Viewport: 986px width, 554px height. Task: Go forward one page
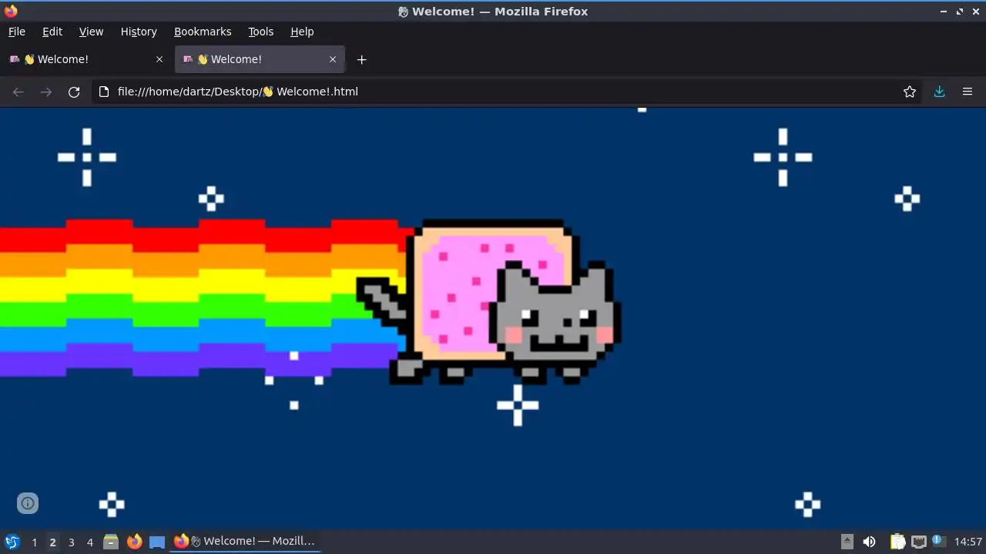tap(46, 92)
